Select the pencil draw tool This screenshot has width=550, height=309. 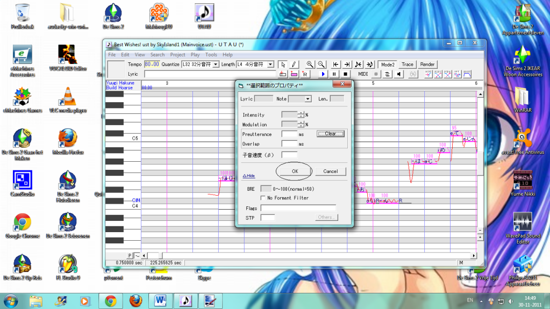(x=294, y=64)
